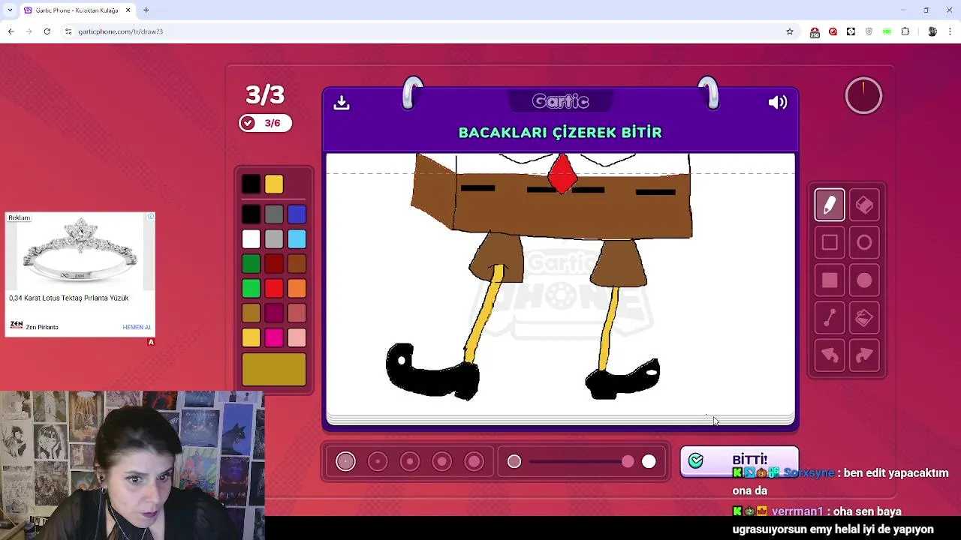Open the Zen Pırlanta advertiser name

coord(42,327)
